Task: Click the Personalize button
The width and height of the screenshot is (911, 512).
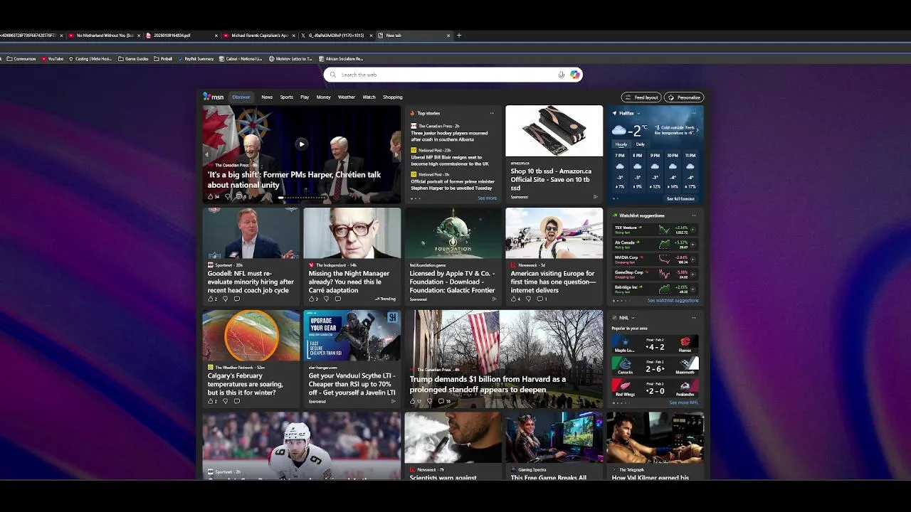Action: tap(684, 97)
